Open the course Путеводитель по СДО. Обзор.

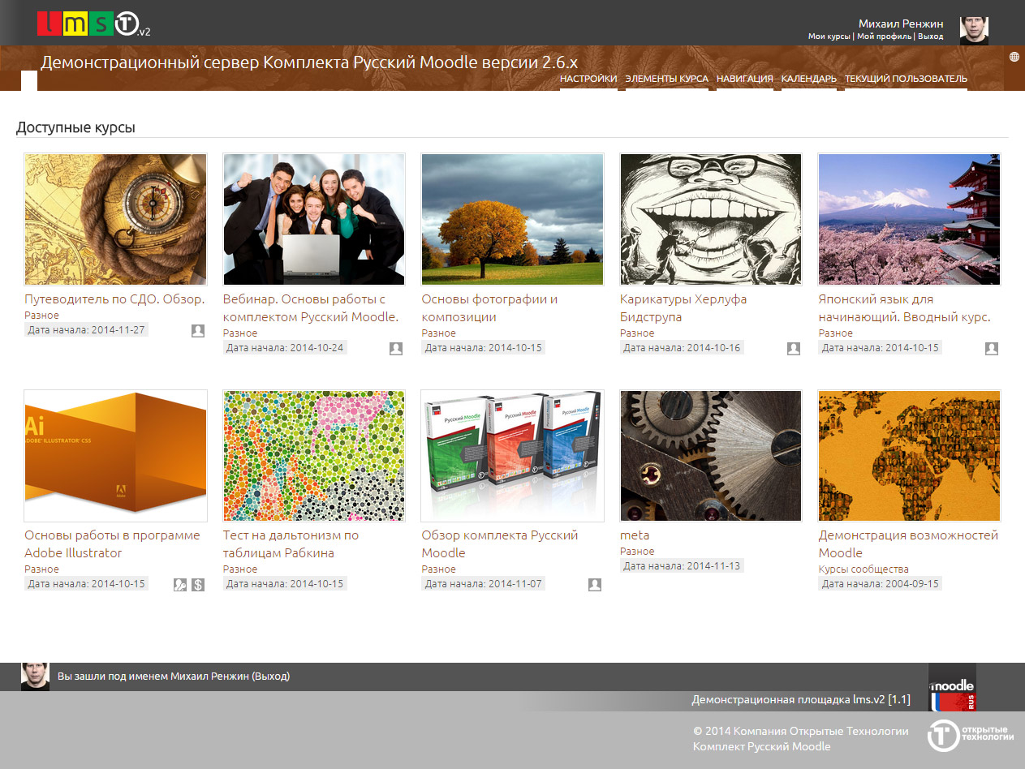(114, 299)
